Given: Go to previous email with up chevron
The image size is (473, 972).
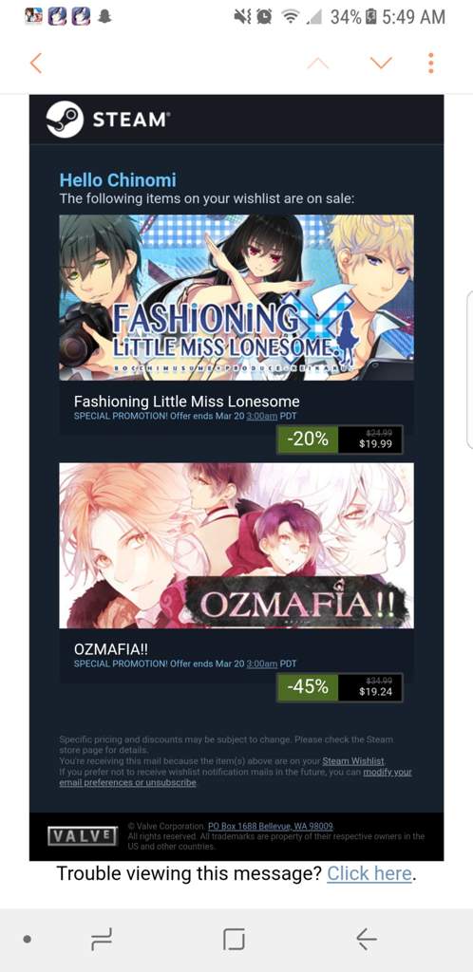Looking at the screenshot, I should [318, 62].
